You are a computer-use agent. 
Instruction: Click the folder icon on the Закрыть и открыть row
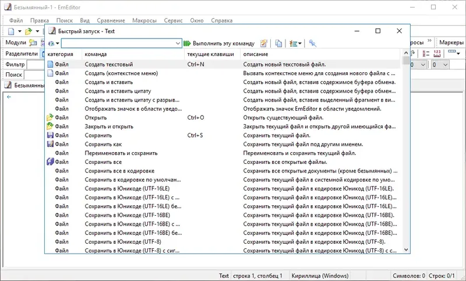click(x=50, y=127)
